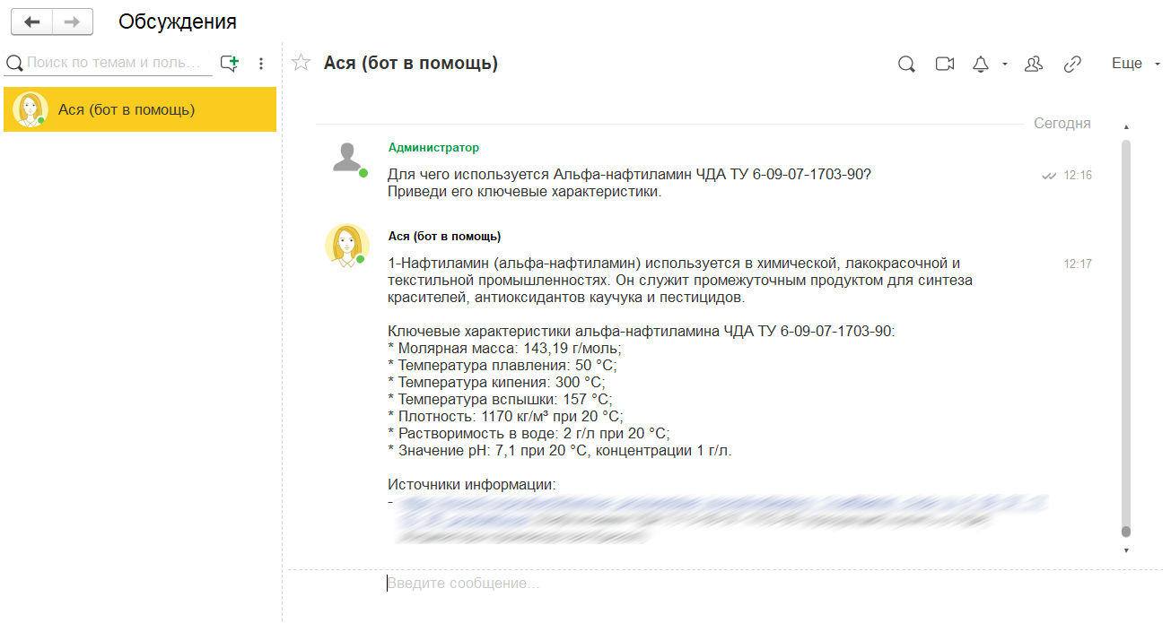The width and height of the screenshot is (1171, 623).
Task: Expand the arrow next to Еще
Action: (x=1156, y=64)
